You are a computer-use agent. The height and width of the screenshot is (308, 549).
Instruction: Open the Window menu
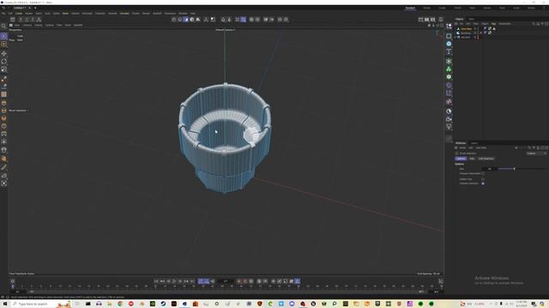click(183, 14)
